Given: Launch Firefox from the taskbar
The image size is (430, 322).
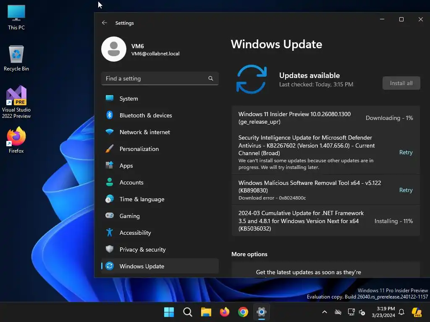Looking at the screenshot, I should tap(225, 312).
